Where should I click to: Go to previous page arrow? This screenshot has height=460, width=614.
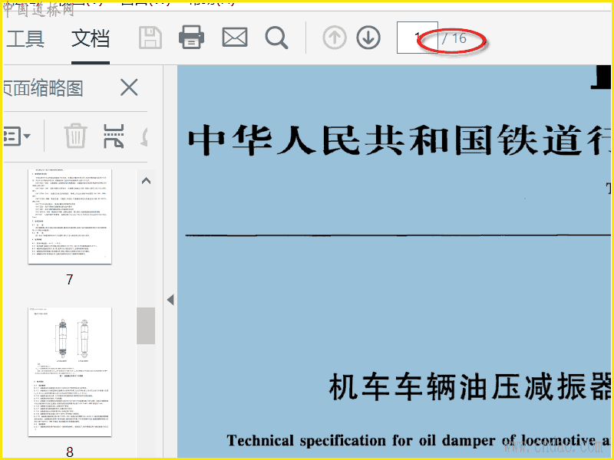[x=335, y=38]
